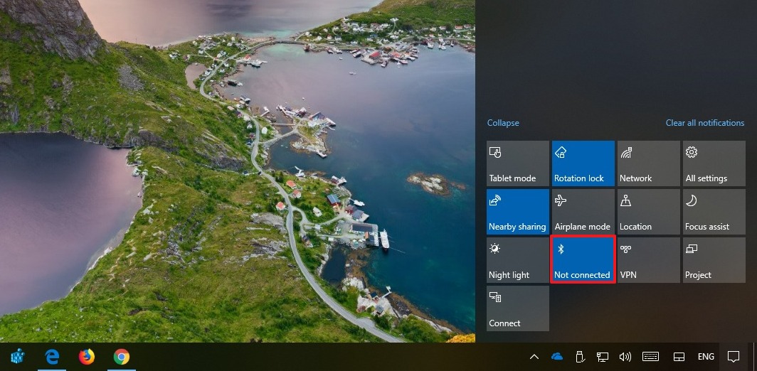Viewport: 757px width, 371px height.
Task: Collapse the quick actions
Action: [x=503, y=123]
